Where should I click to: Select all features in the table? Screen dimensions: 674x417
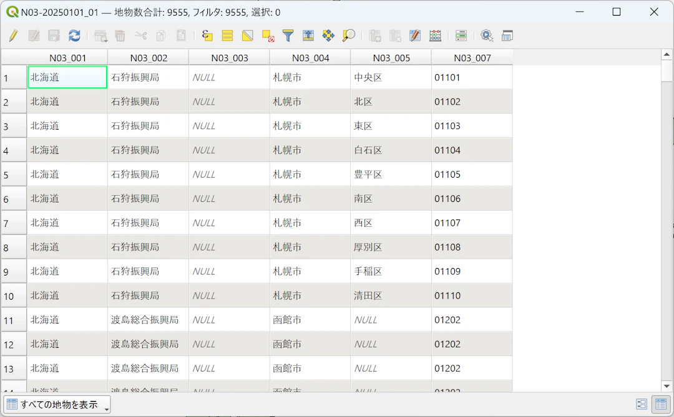[x=227, y=36]
